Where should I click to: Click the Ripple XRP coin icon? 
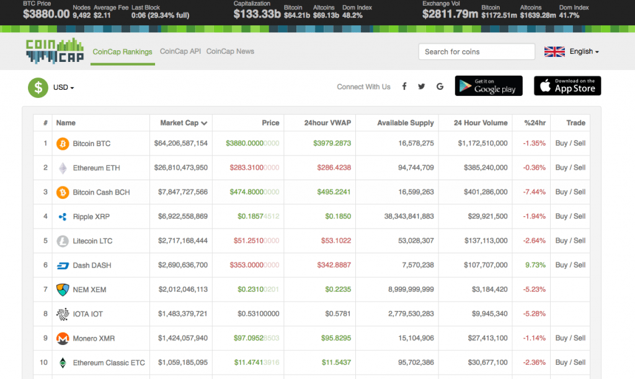[x=63, y=217]
